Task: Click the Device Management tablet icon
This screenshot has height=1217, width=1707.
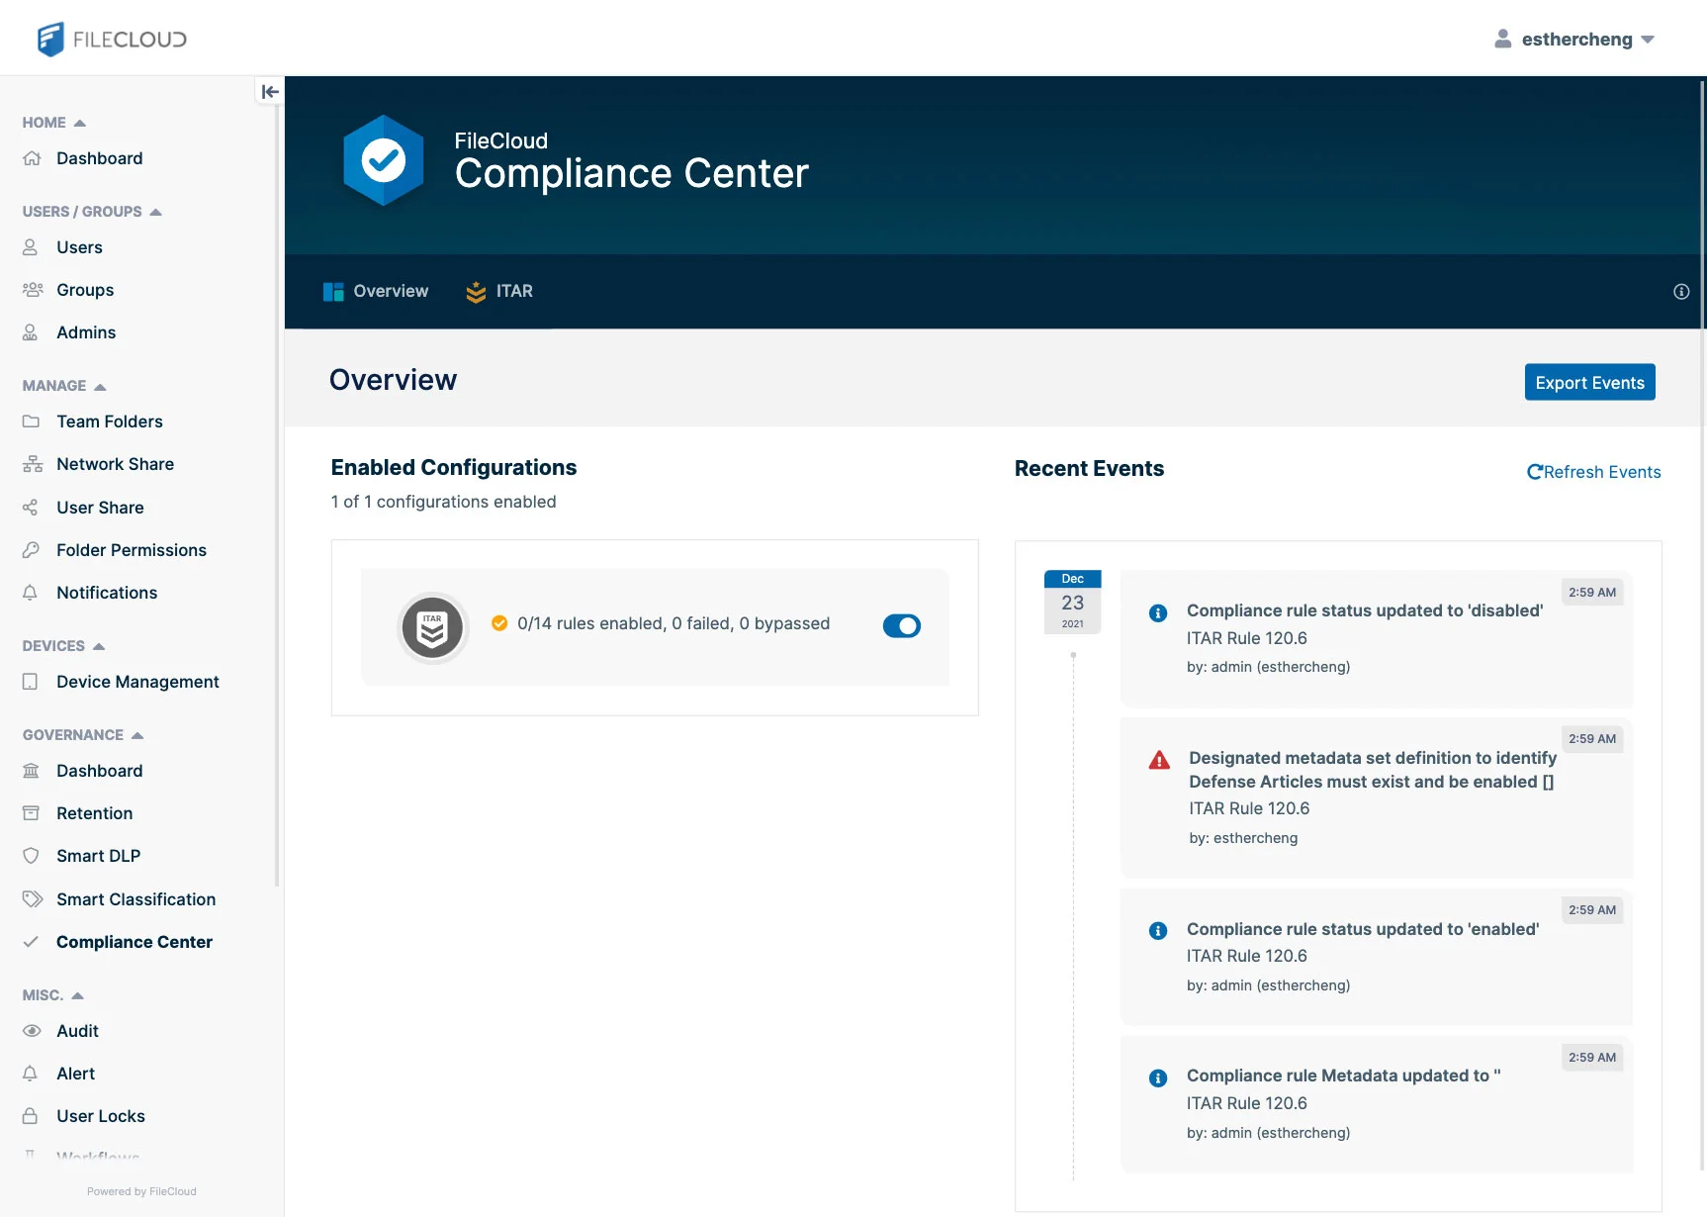Action: (x=31, y=682)
